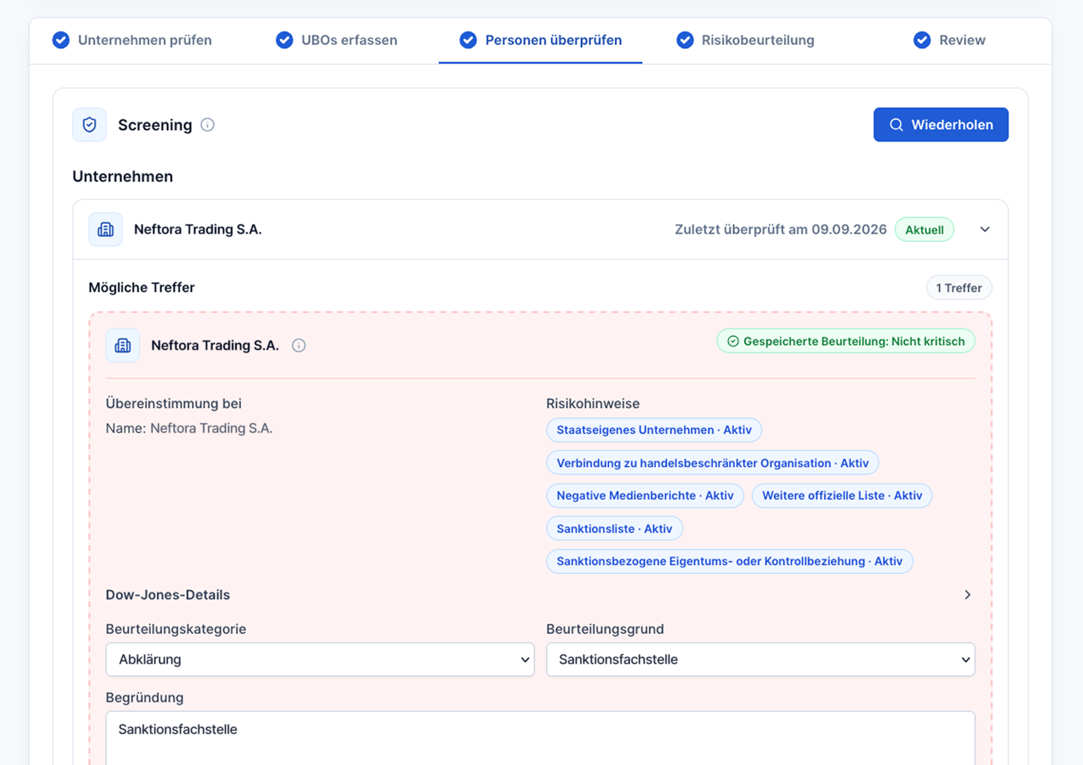The image size is (1083, 765).
Task: Expand the Dow-Jones-Details section
Action: pyautogui.click(x=541, y=595)
